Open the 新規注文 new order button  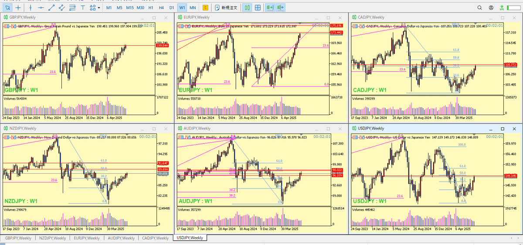pos(226,8)
